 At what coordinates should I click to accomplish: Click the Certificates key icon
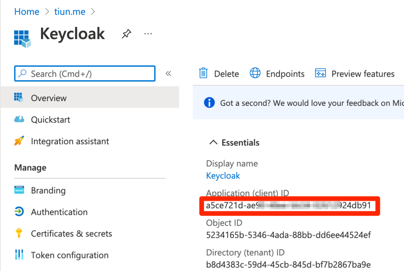click(x=19, y=233)
